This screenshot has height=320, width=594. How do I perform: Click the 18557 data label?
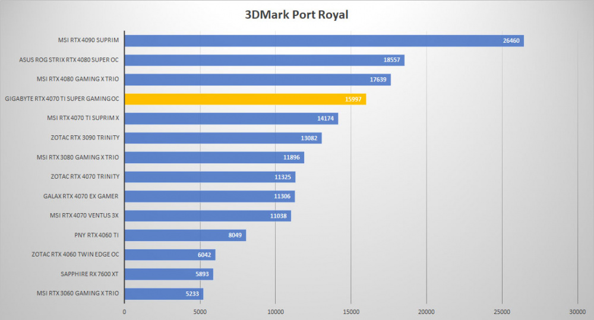tap(391, 60)
